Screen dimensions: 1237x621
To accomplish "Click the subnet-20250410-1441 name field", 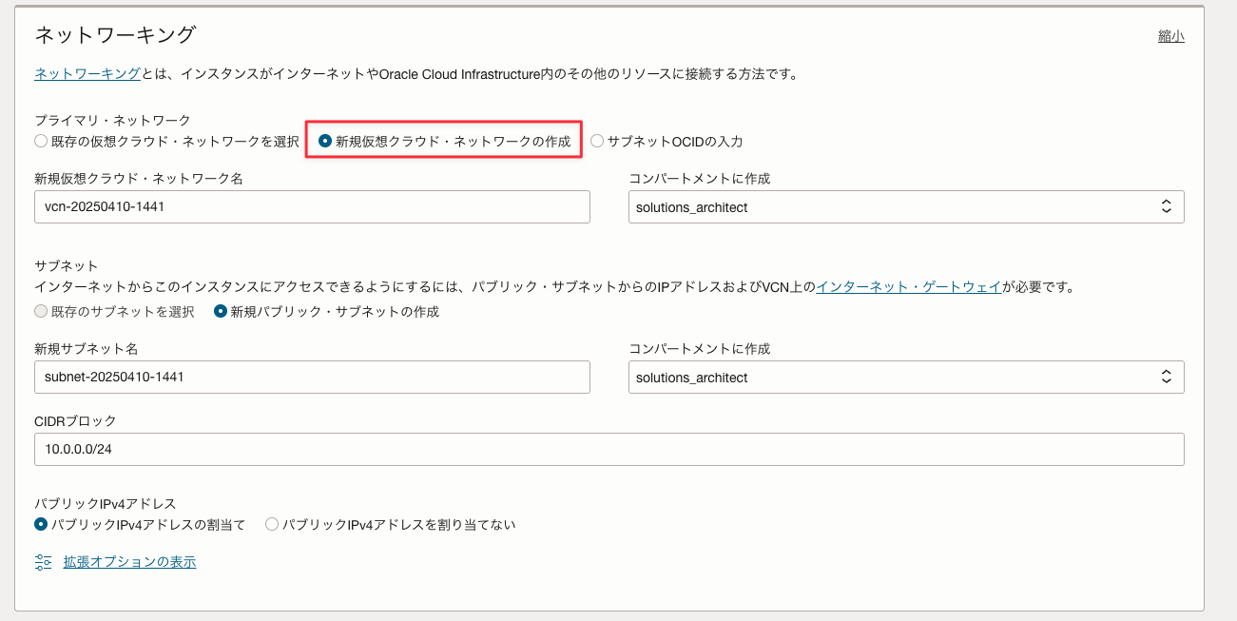I will tap(312, 378).
